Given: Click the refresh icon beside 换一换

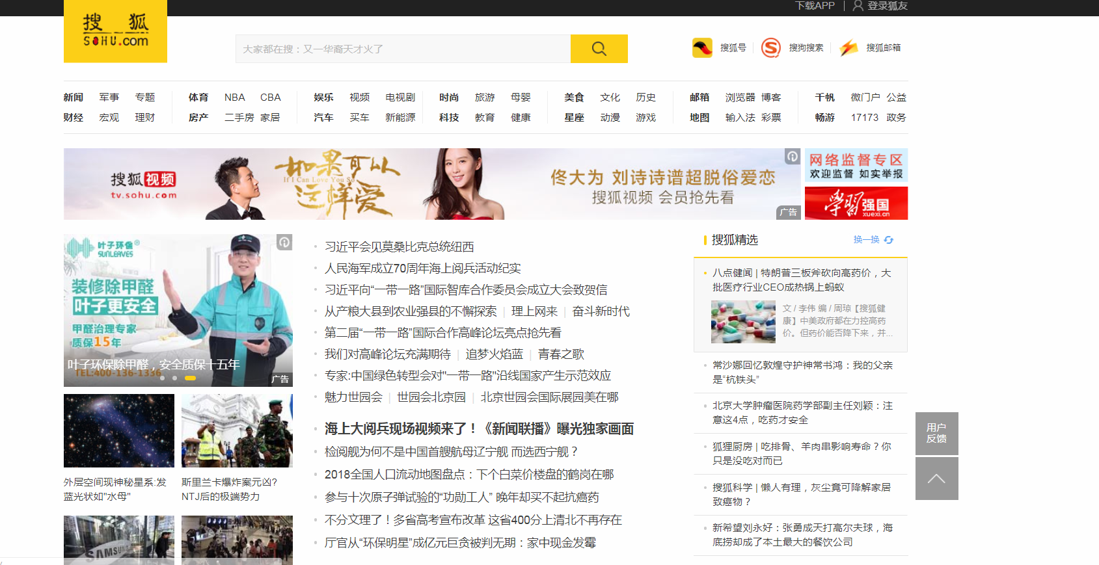Looking at the screenshot, I should (889, 240).
